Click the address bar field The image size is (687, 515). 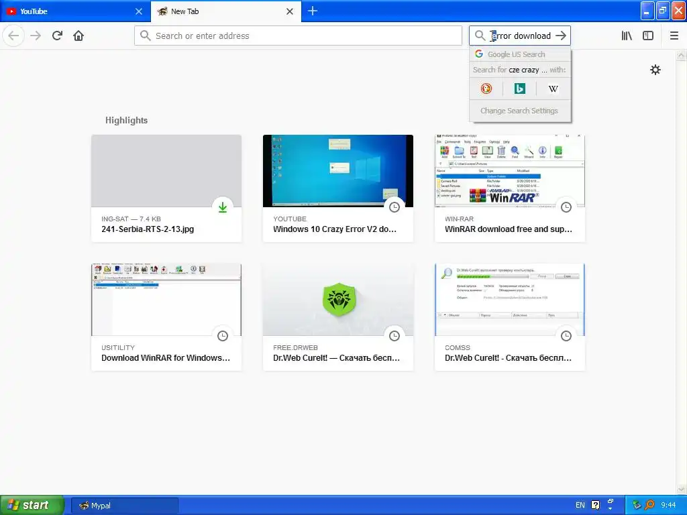point(298,36)
